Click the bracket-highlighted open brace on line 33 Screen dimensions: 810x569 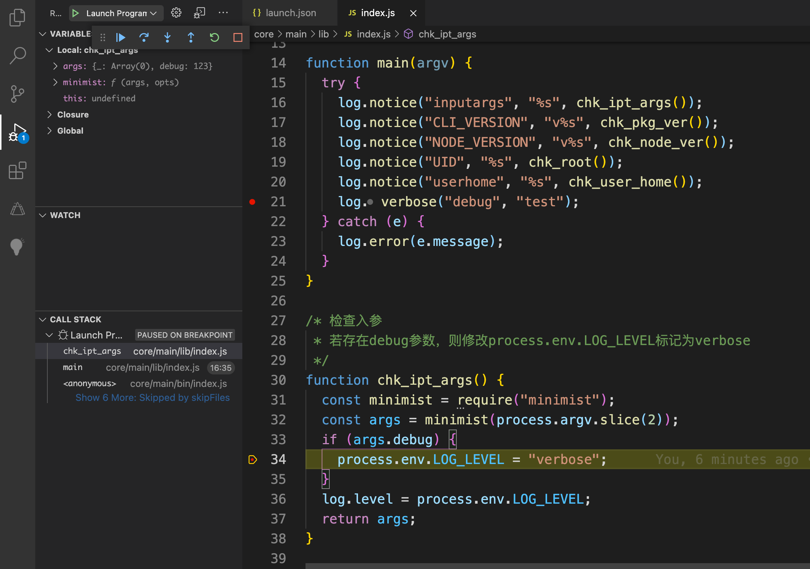tap(453, 439)
